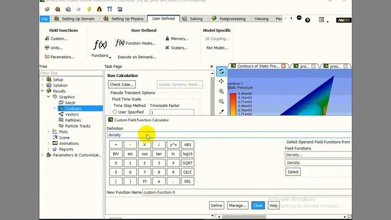Viewport: 391px width, 220px height.
Task: Click the Define button
Action: pyautogui.click(x=216, y=205)
